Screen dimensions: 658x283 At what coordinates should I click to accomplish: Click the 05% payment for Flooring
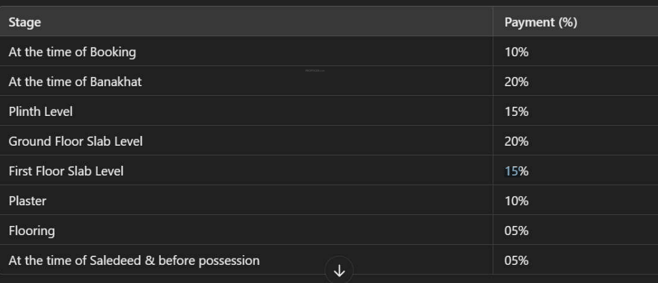click(x=516, y=231)
